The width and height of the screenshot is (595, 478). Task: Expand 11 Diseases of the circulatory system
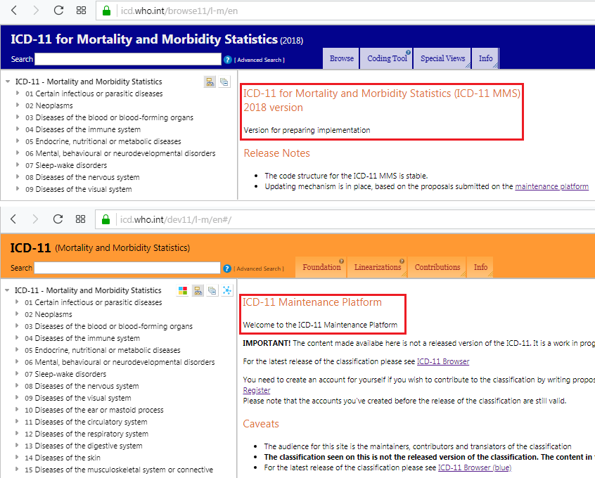click(x=17, y=422)
